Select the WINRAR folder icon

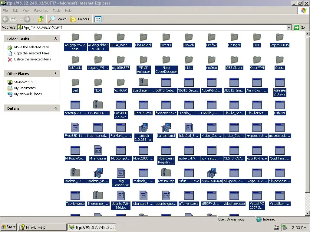(x=120, y=82)
